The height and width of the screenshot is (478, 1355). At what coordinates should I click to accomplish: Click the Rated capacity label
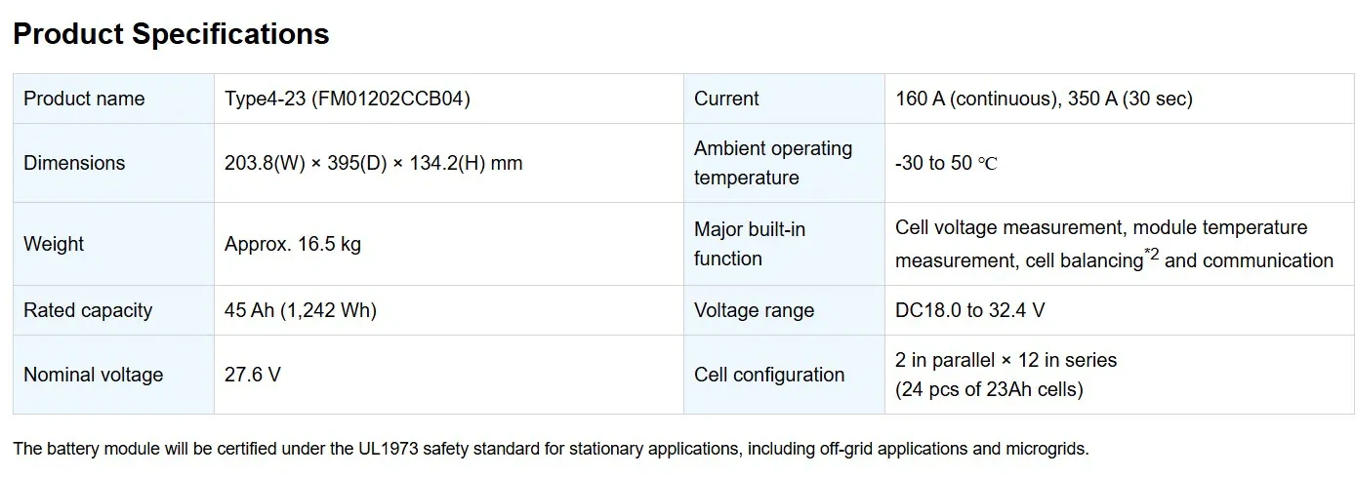pyautogui.click(x=88, y=310)
